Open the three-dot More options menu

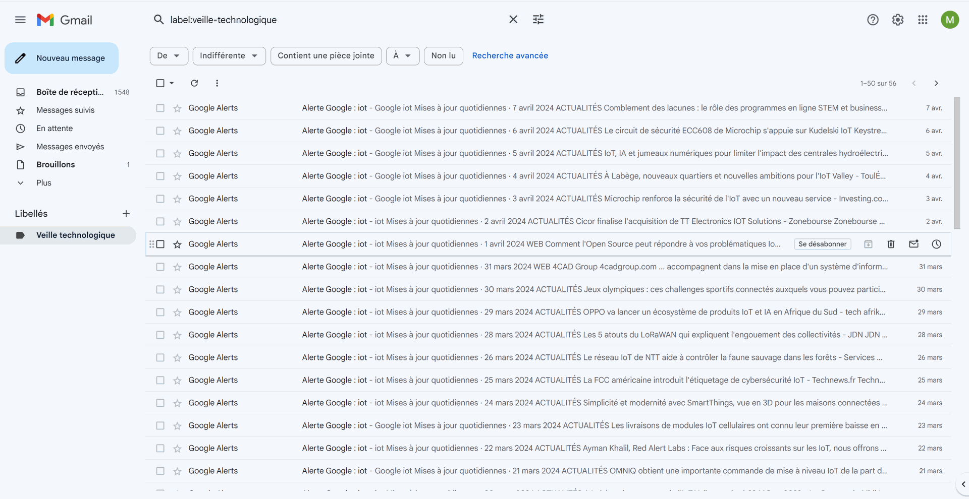[217, 83]
